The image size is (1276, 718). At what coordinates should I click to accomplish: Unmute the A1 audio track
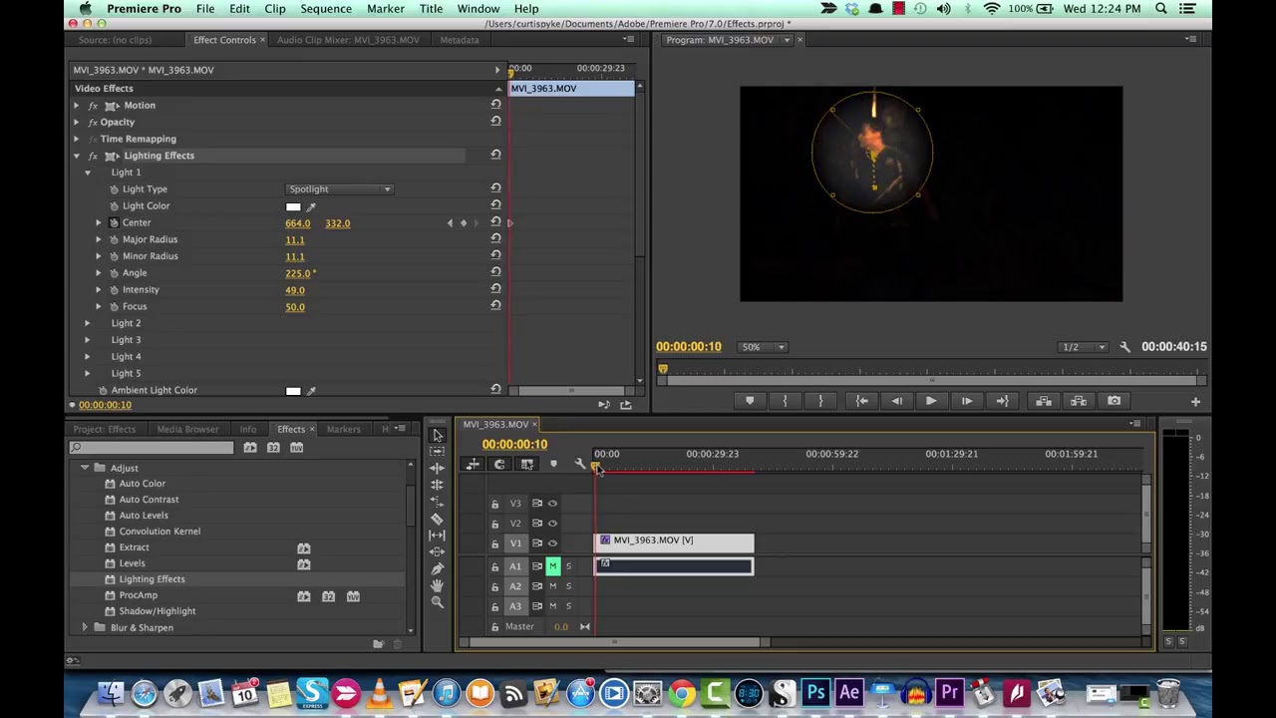click(552, 566)
